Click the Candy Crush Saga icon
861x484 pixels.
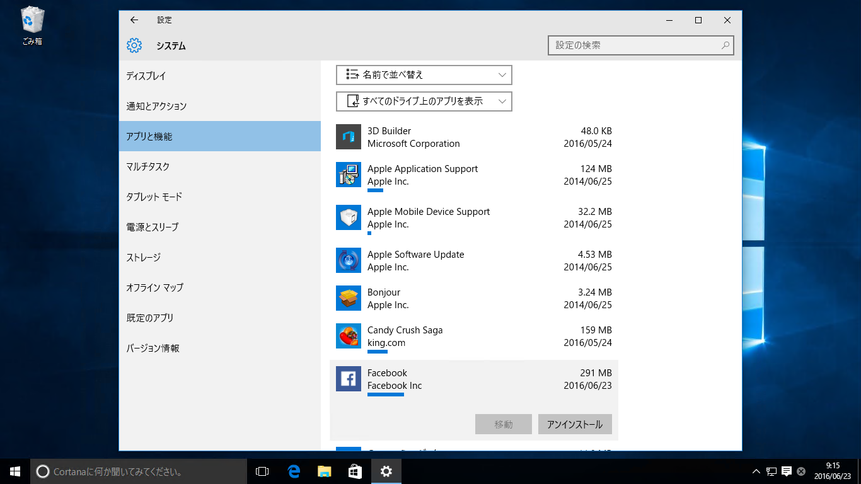coord(349,336)
